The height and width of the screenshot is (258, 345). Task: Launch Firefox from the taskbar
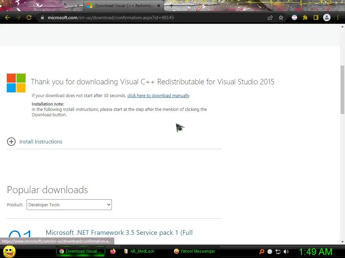113,251
